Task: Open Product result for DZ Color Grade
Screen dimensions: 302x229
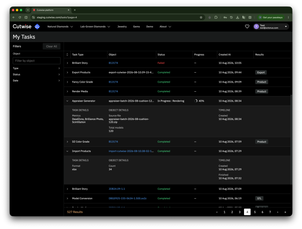Action: [x=261, y=142]
